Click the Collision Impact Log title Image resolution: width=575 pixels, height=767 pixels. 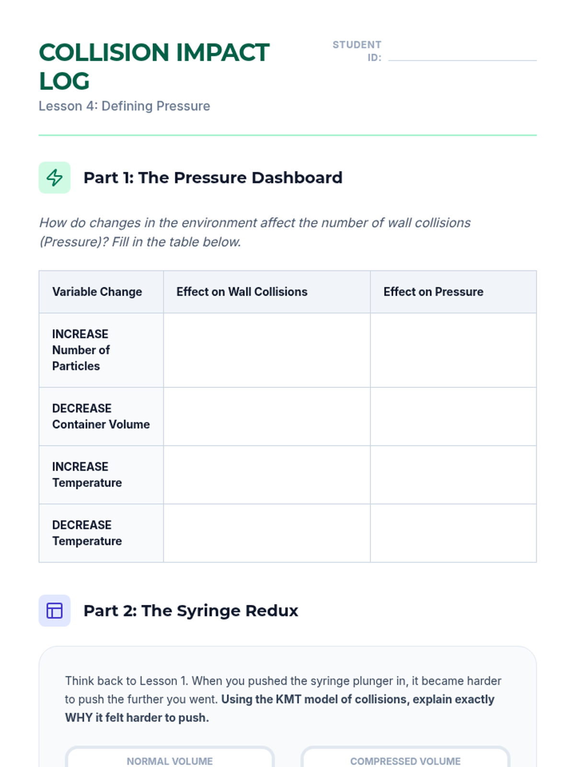(x=154, y=66)
